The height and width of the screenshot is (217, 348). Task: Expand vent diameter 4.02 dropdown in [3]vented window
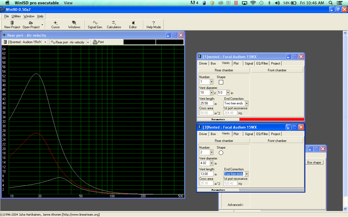212,163
